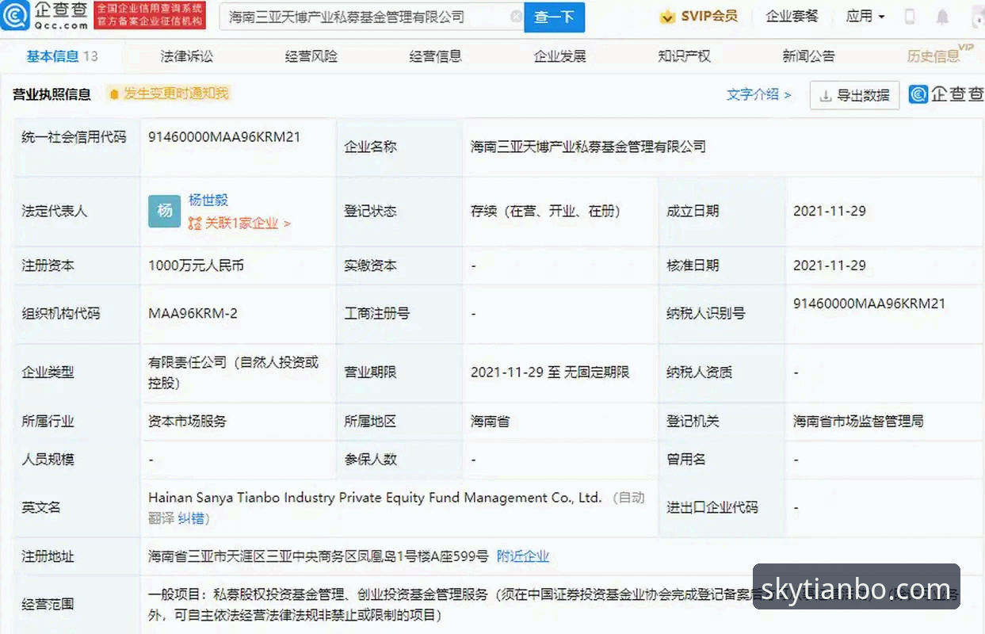985x634 pixels.
Task: Switch to the 新闻公告 tab
Action: (809, 56)
